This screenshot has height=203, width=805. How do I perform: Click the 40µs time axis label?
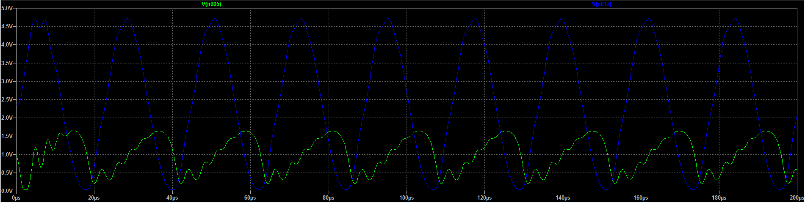pos(172,198)
